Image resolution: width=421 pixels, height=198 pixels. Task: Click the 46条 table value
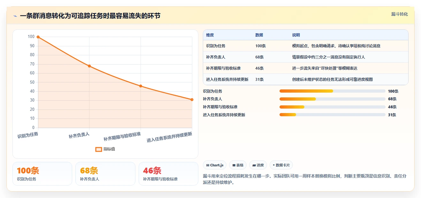[x=259, y=68]
